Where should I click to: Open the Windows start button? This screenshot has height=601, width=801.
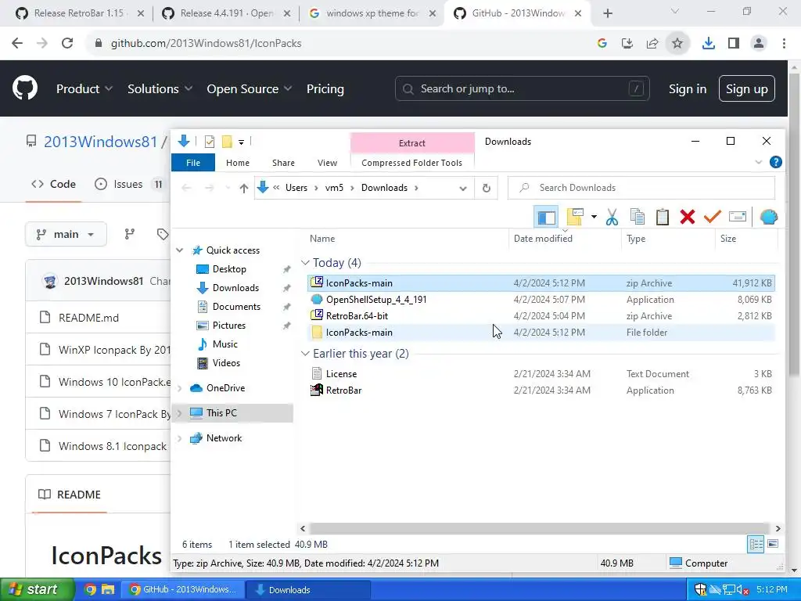click(37, 590)
